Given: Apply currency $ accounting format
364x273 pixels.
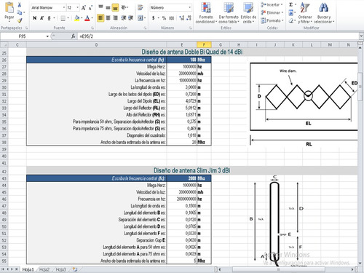Looking at the screenshot, I should (153, 18).
